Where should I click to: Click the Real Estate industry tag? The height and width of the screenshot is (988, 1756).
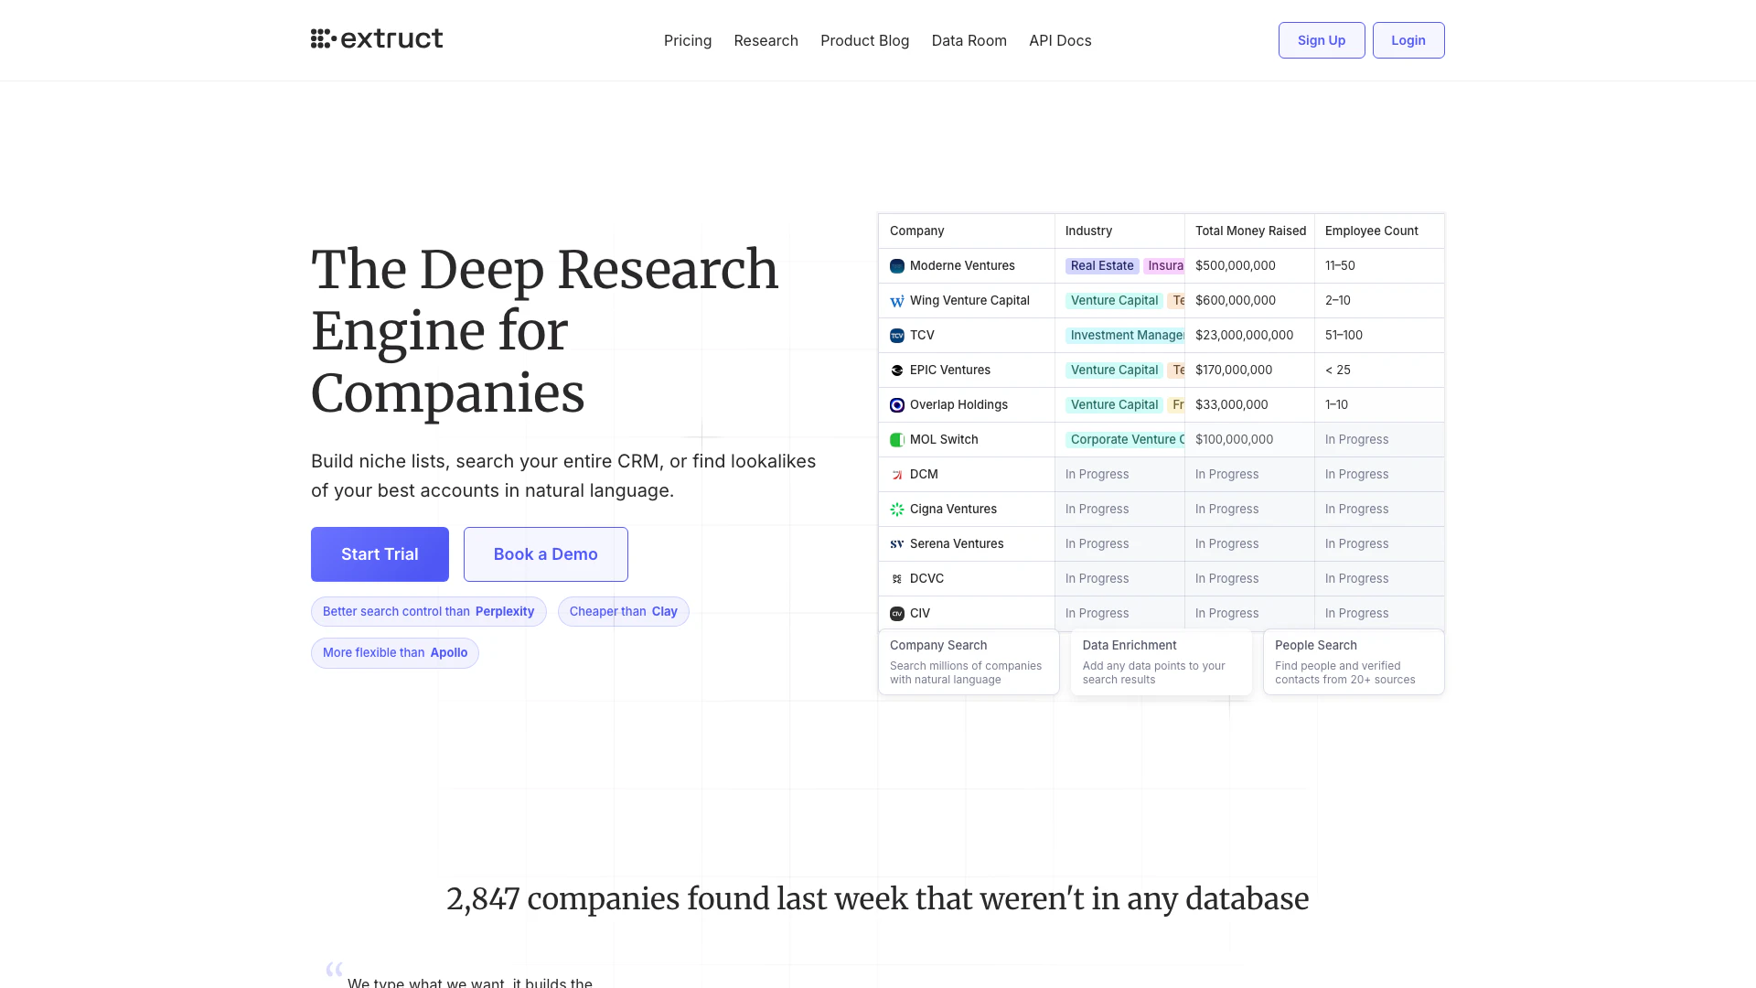1102,266
